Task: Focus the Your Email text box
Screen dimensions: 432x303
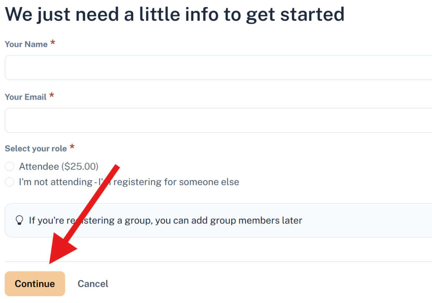Action: tap(169, 120)
